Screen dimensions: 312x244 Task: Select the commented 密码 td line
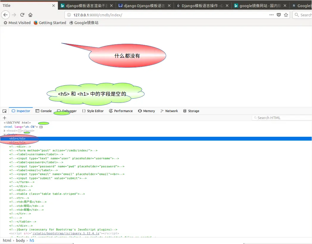pos(26,206)
